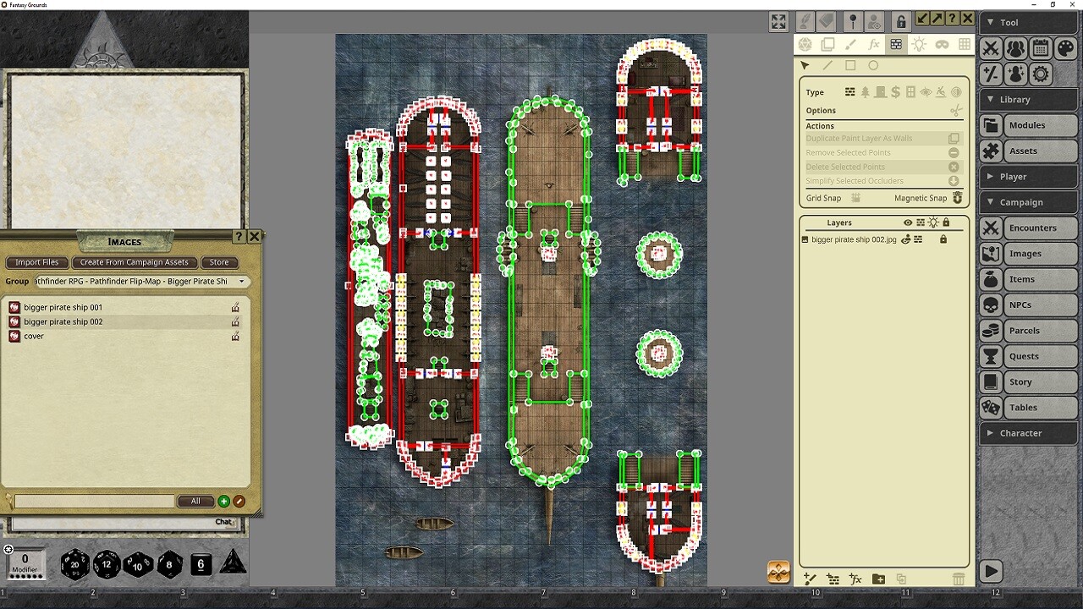The width and height of the screenshot is (1083, 609).
Task: Select the Terrain occluder type (tree icon)
Action: click(865, 91)
